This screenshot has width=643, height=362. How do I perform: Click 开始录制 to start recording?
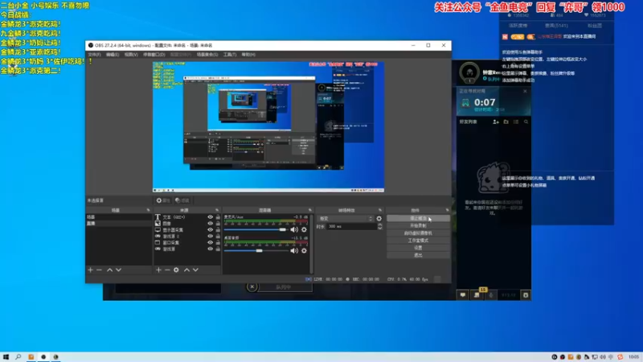[x=418, y=226]
